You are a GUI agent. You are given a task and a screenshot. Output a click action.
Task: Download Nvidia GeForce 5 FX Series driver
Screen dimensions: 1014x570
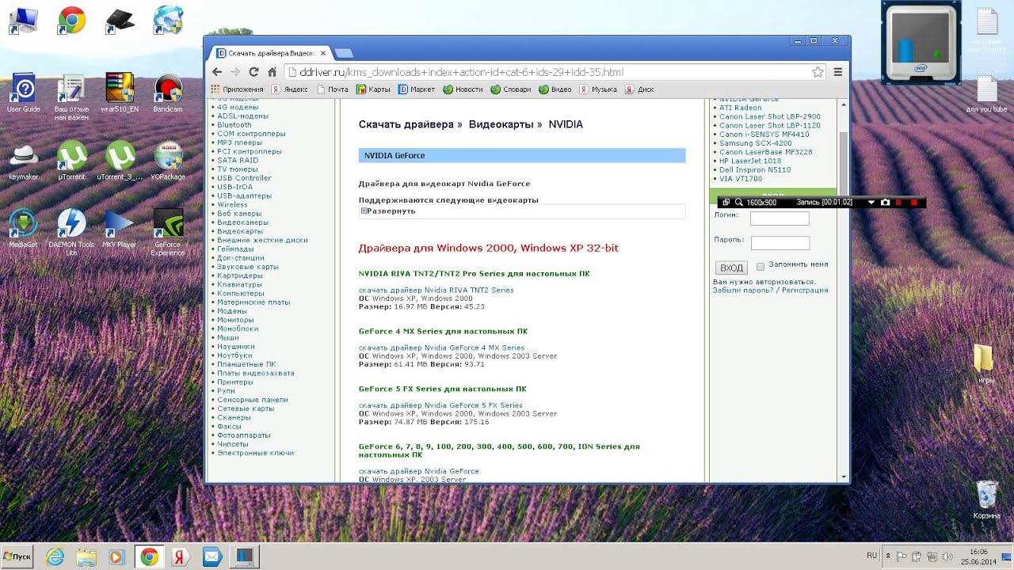[x=440, y=405]
